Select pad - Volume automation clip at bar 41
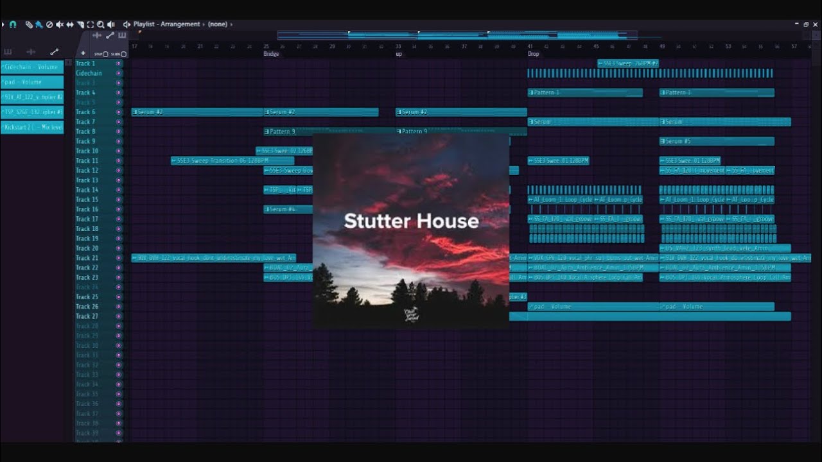The height and width of the screenshot is (462, 822). [x=593, y=307]
